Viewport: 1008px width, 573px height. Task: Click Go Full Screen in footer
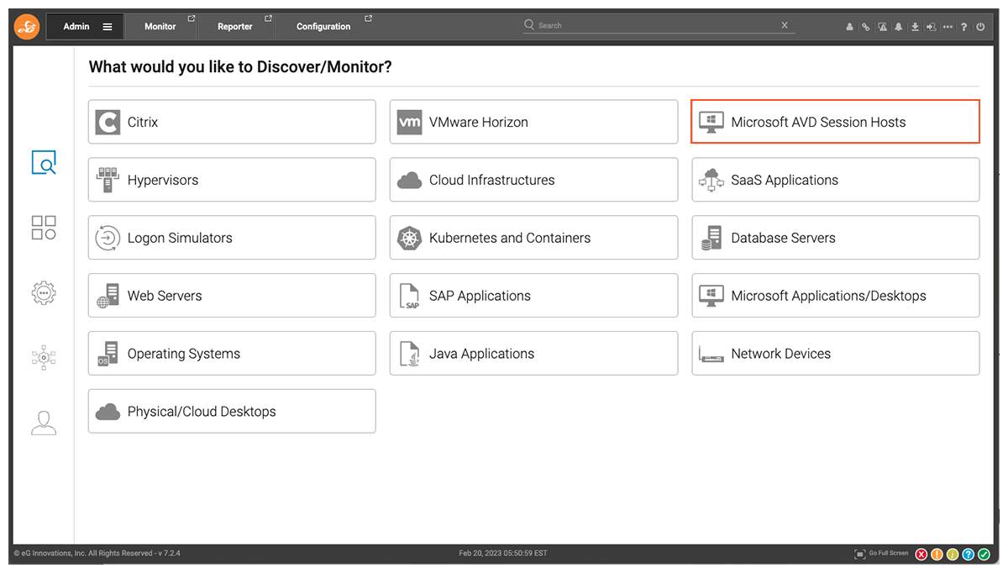click(881, 554)
